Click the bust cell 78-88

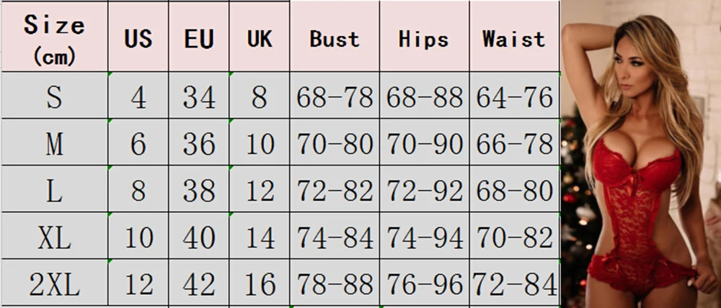point(335,282)
